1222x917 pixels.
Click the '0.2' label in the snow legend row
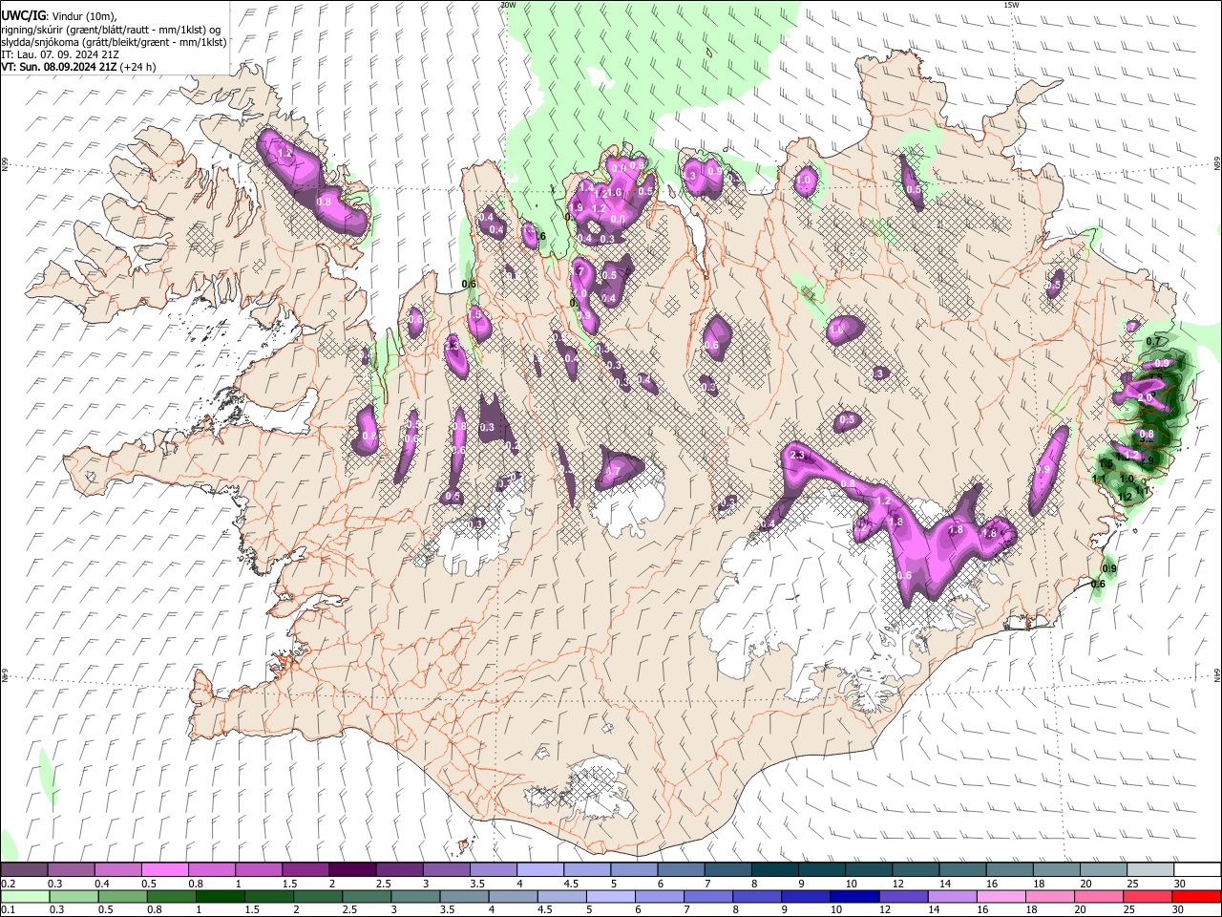coord(7,884)
